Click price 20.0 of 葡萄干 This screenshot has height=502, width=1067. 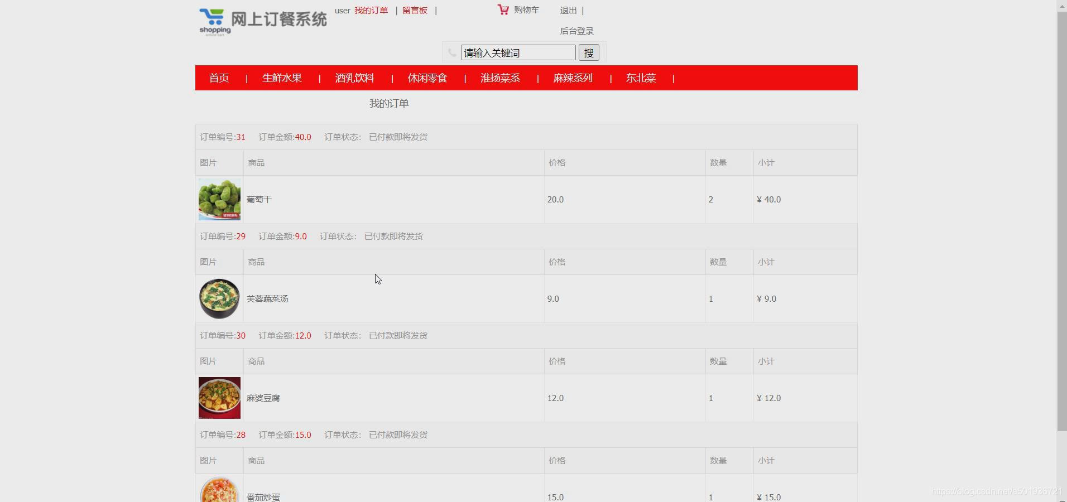click(555, 199)
